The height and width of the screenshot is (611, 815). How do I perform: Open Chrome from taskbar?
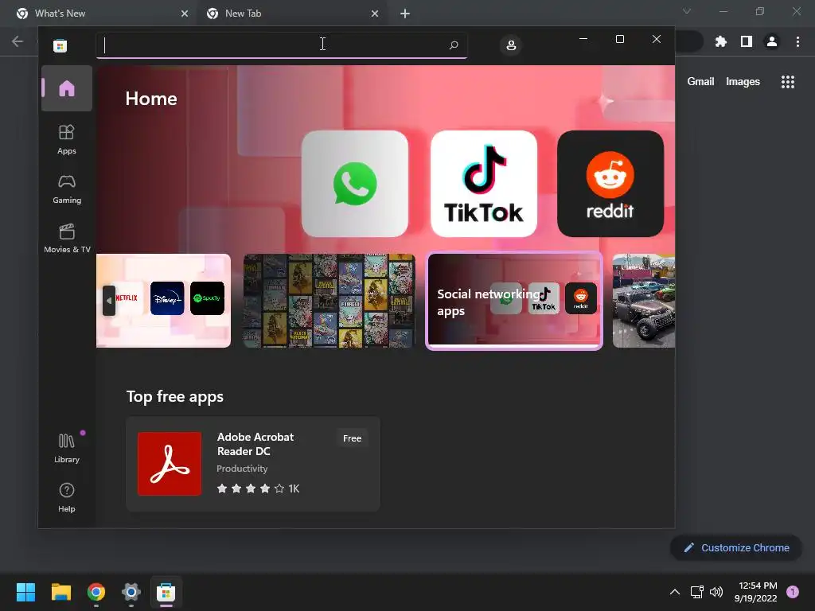point(96,592)
